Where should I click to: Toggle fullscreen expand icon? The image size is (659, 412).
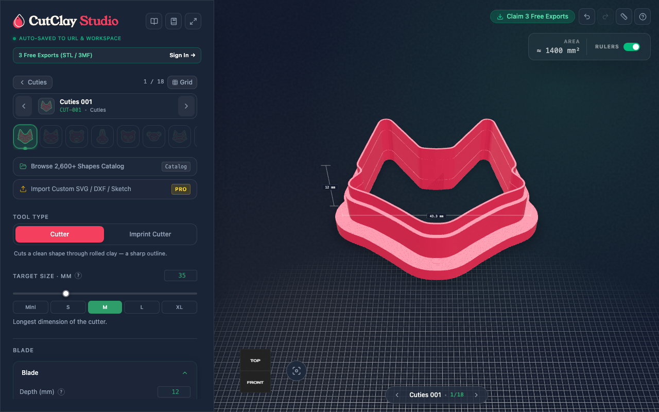tap(193, 21)
